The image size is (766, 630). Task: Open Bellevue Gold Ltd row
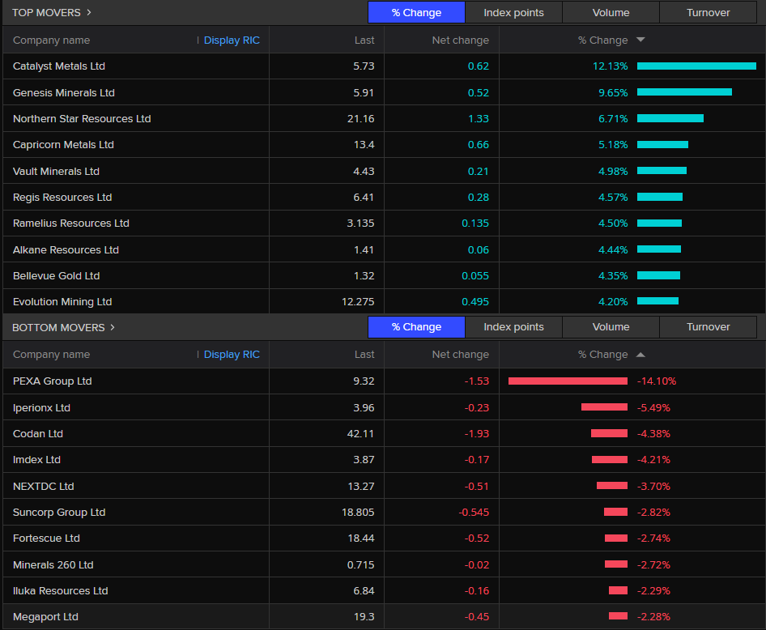click(x=384, y=275)
